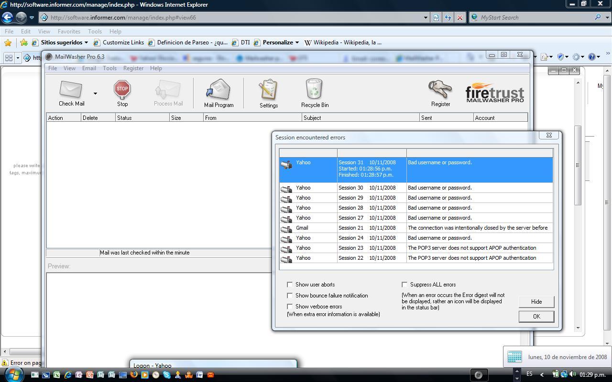This screenshot has width=612, height=382.
Task: Expand the Personalize favorites dropdown
Action: 297,42
